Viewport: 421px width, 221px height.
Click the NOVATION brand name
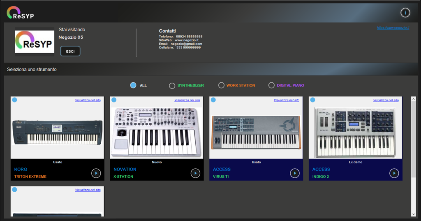125,170
